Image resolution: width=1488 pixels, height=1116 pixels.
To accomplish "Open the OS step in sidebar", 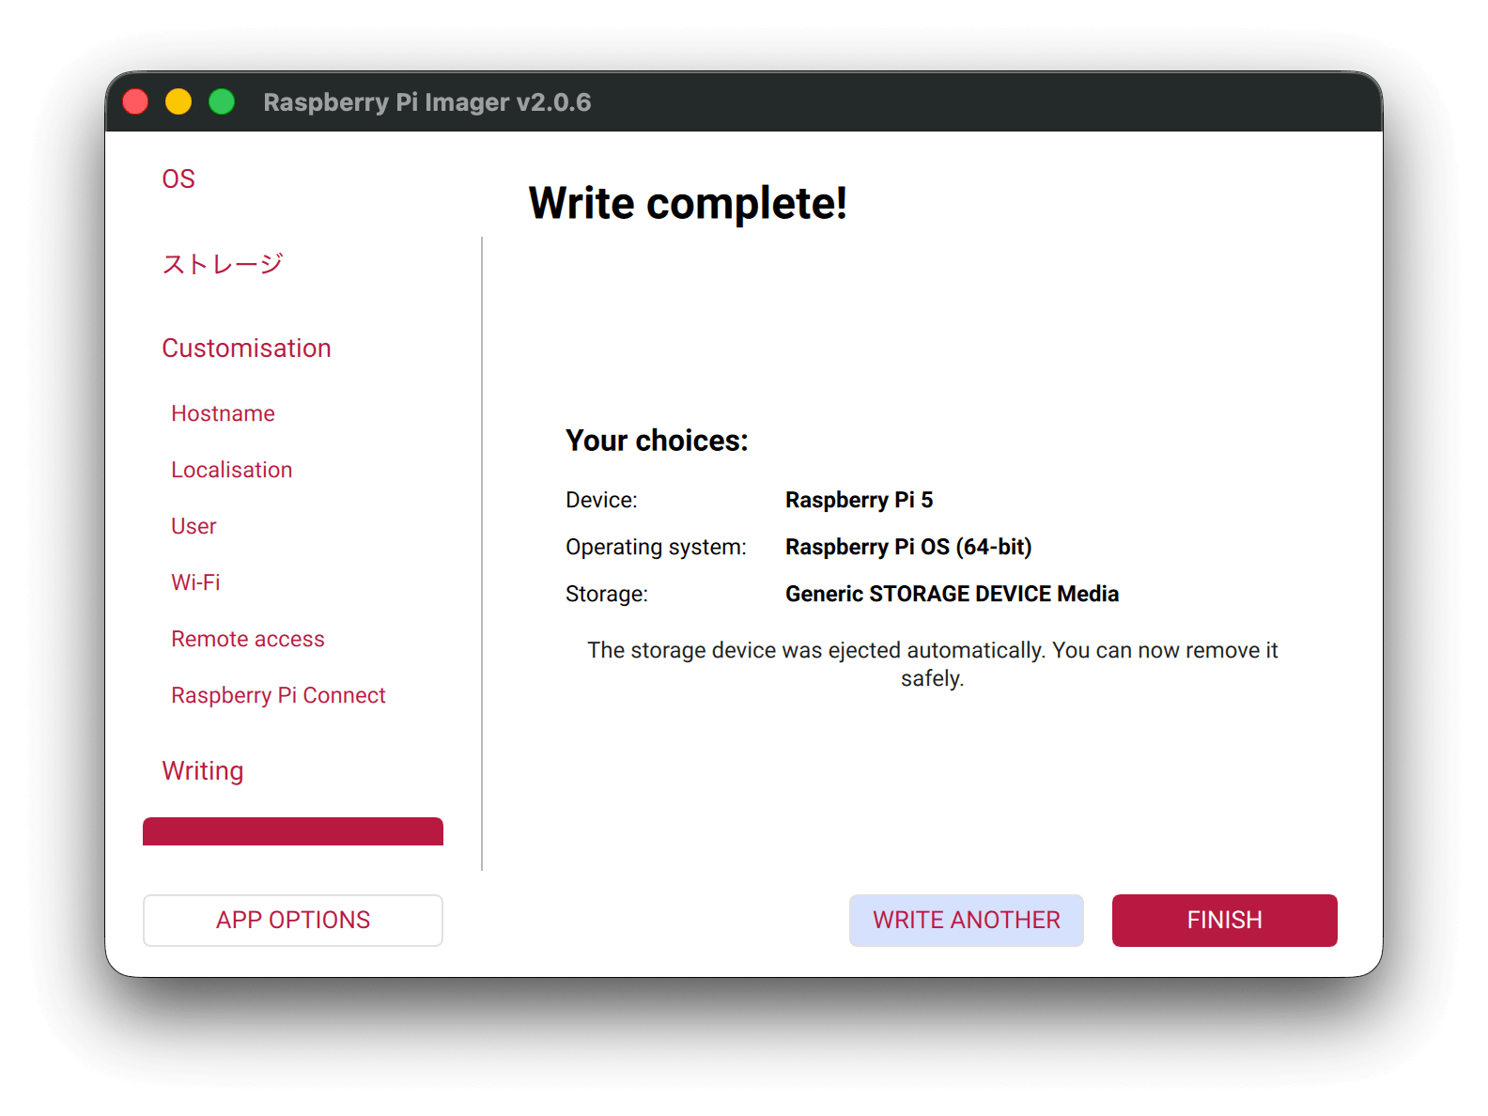I will [x=178, y=178].
